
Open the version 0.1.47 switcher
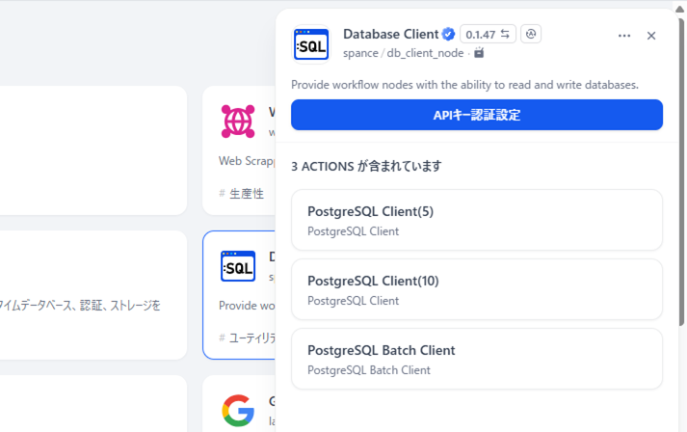point(489,35)
